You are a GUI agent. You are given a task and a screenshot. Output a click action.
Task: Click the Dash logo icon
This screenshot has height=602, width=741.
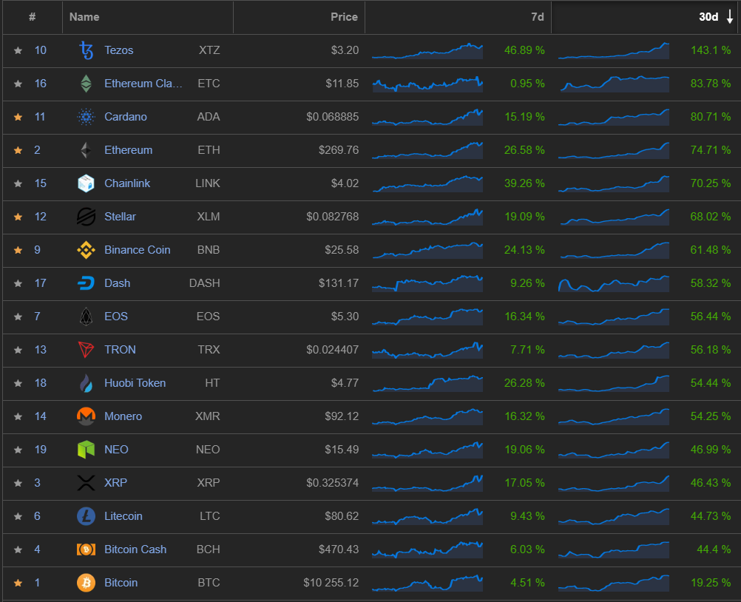coord(86,283)
